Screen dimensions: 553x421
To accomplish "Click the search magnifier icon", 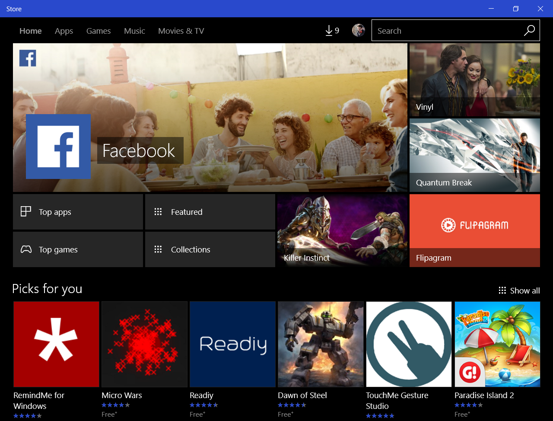I will point(529,30).
